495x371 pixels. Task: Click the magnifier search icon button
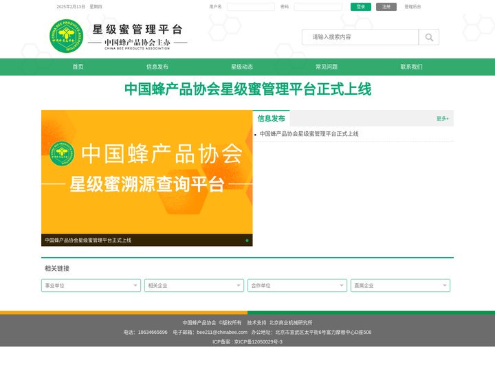click(429, 37)
